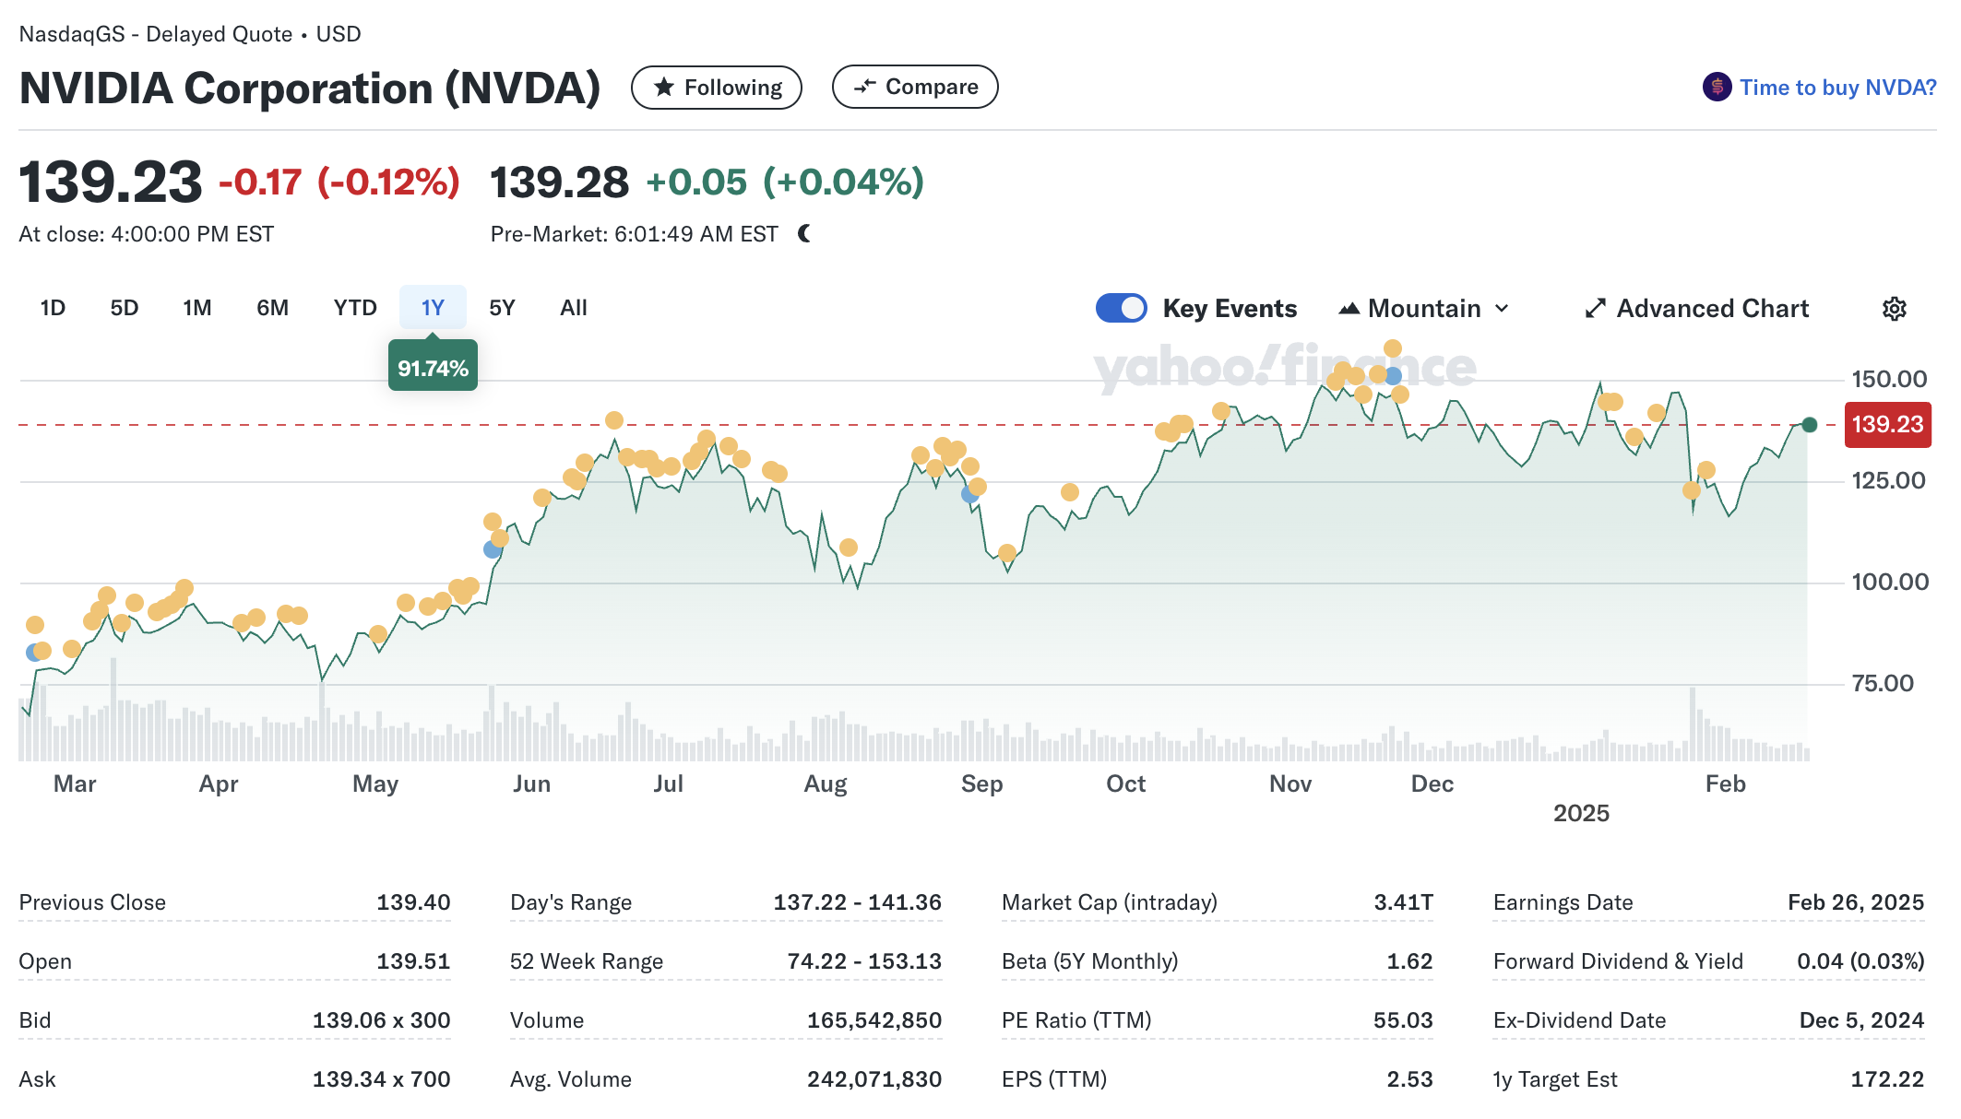1961x1119 pixels.
Task: Click the Compare arrows icon
Action: (x=864, y=87)
